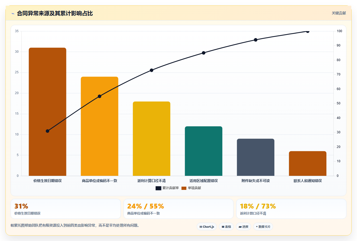Click the 联系人和通知错误 bar

(307, 163)
